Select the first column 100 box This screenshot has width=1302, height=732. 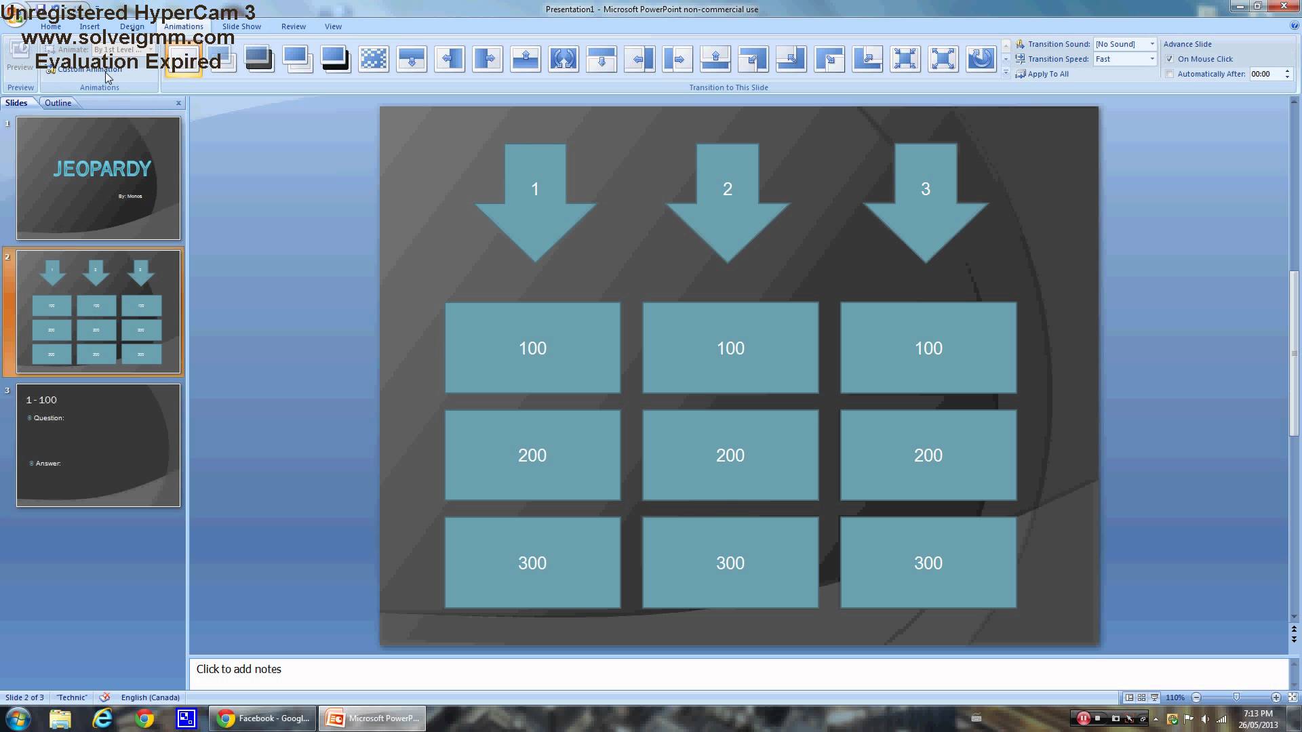click(x=532, y=348)
